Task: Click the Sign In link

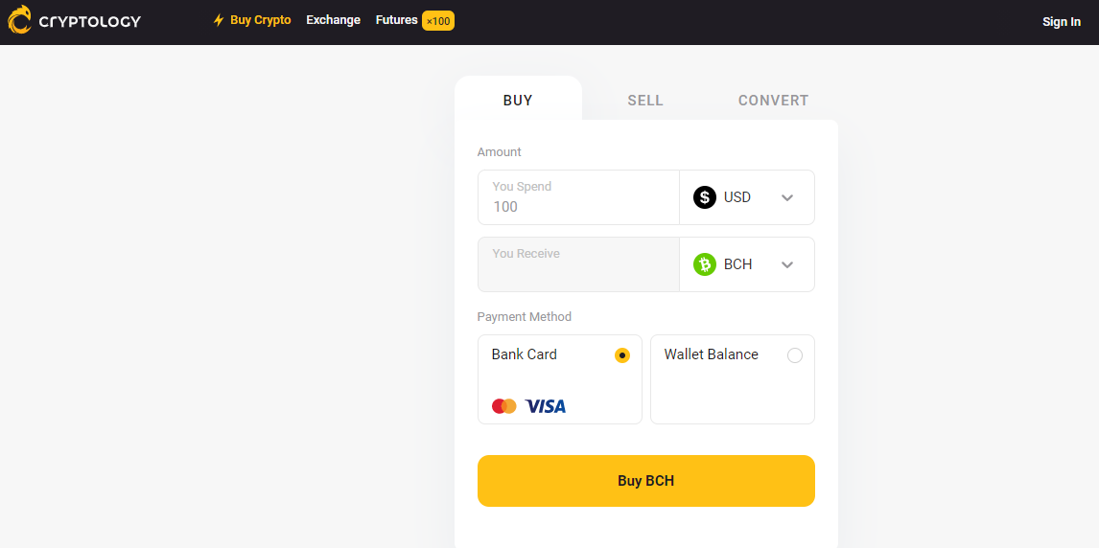Action: pos(1062,22)
